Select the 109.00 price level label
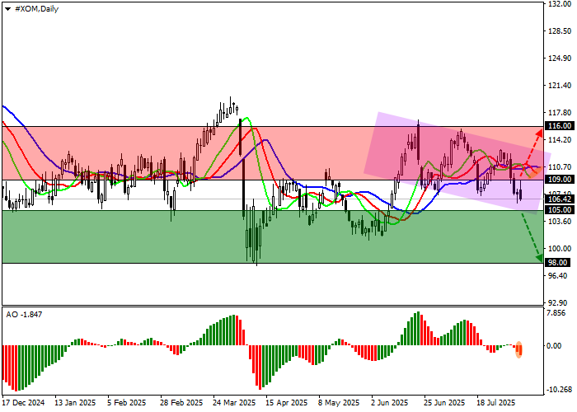Viewport: 577px width, 412px height. point(560,180)
